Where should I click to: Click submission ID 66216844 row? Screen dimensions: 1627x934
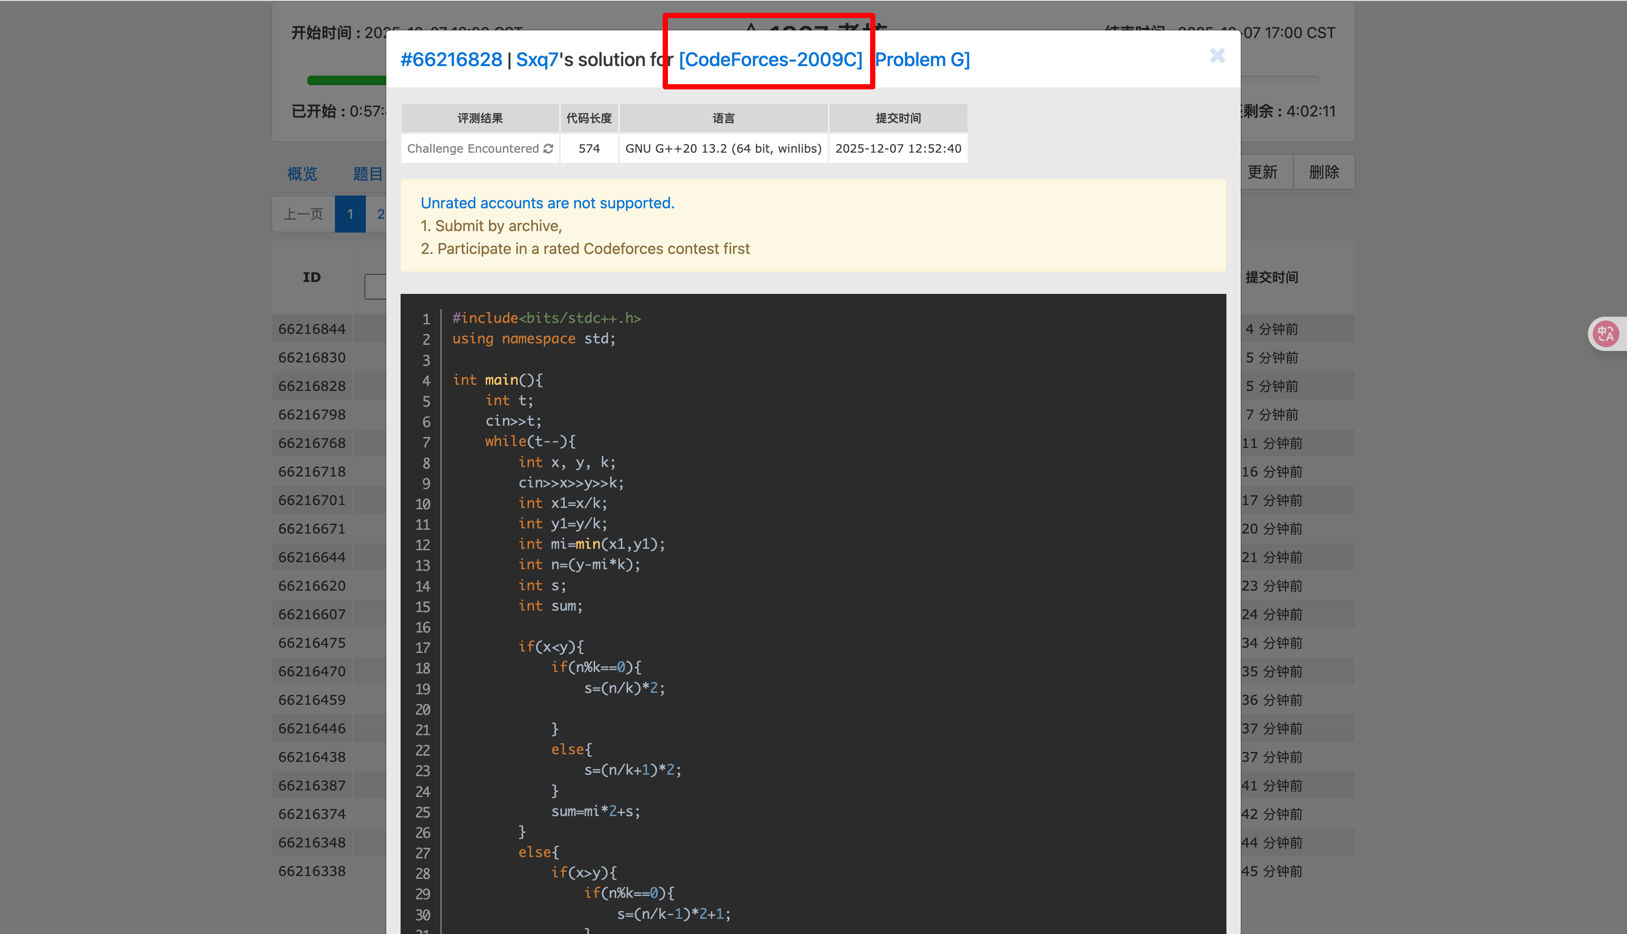click(x=312, y=329)
